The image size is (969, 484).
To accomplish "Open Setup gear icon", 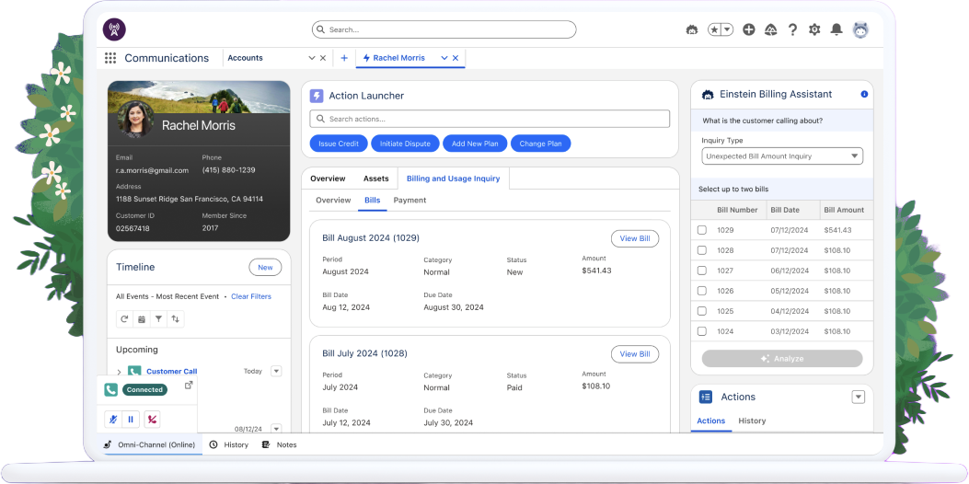I will (x=814, y=29).
